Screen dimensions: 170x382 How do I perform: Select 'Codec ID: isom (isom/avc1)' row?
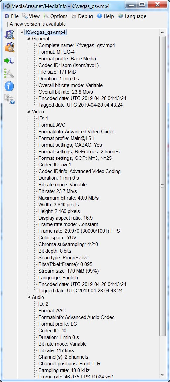pyautogui.click(x=68, y=65)
